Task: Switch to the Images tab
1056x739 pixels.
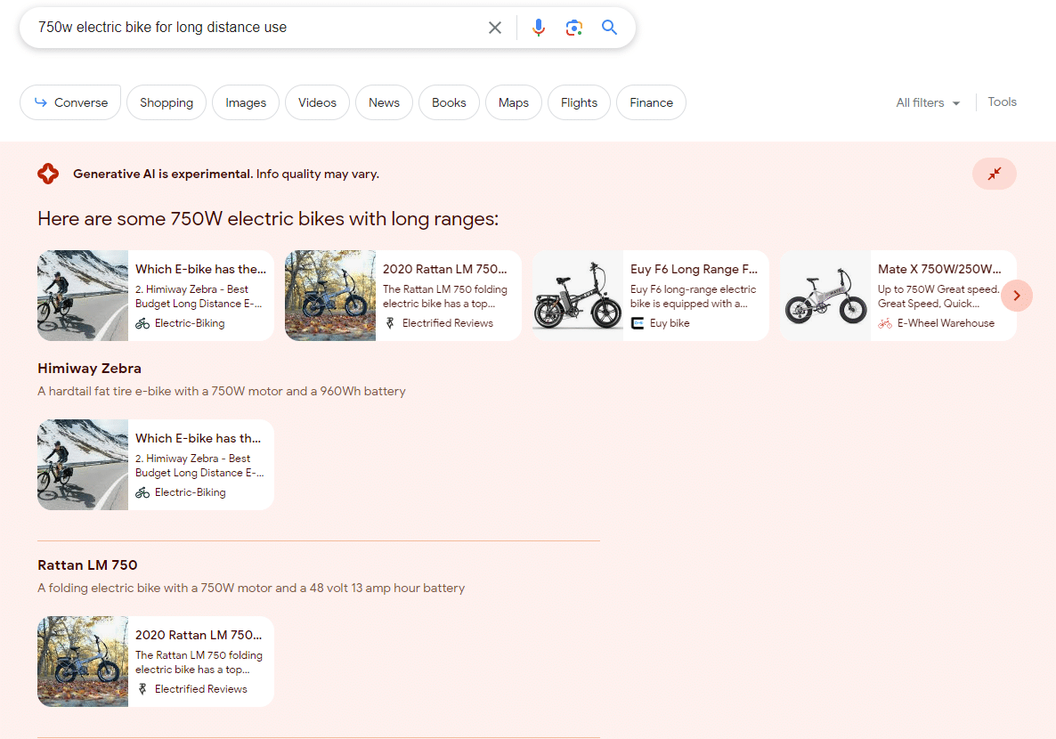Action: pyautogui.click(x=246, y=102)
